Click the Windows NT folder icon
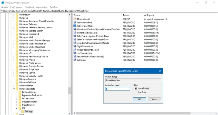The height and width of the screenshot is (115, 218). tap(17, 53)
